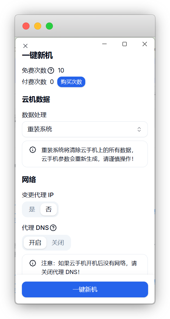The image size is (170, 319).
Task: Set 代理 DNS to 开启
Action: [x=35, y=243]
